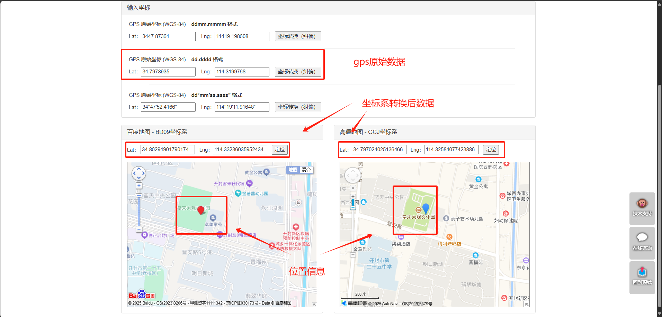Click the Gaode Lng field 114.32584077423886
Screen dimensions: 662x317
[451, 150]
